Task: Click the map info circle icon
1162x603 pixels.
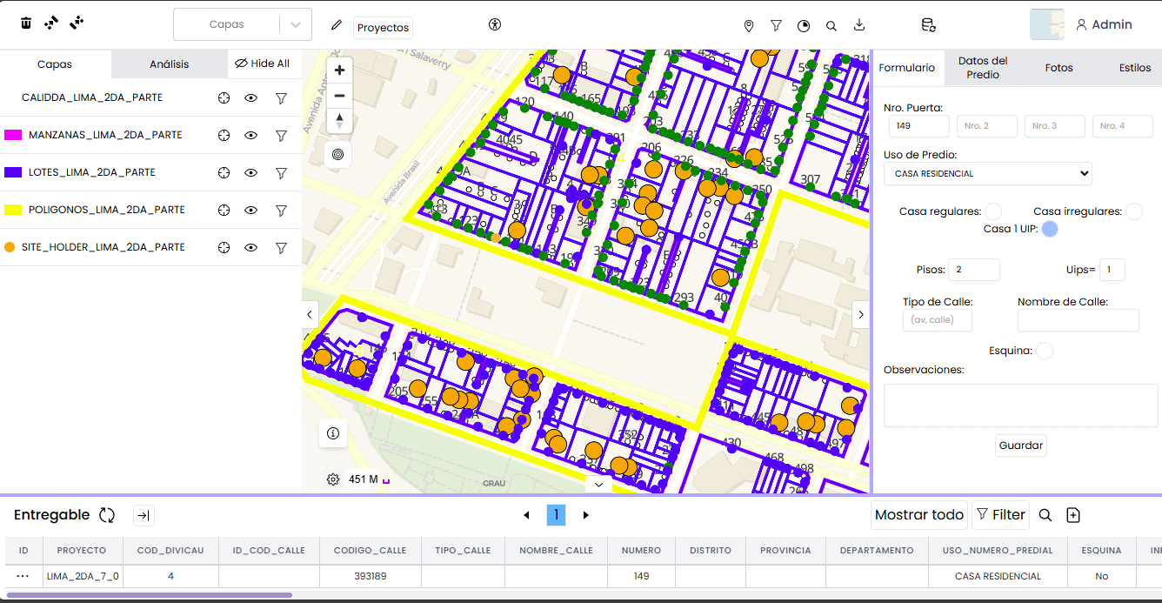Action: point(333,433)
